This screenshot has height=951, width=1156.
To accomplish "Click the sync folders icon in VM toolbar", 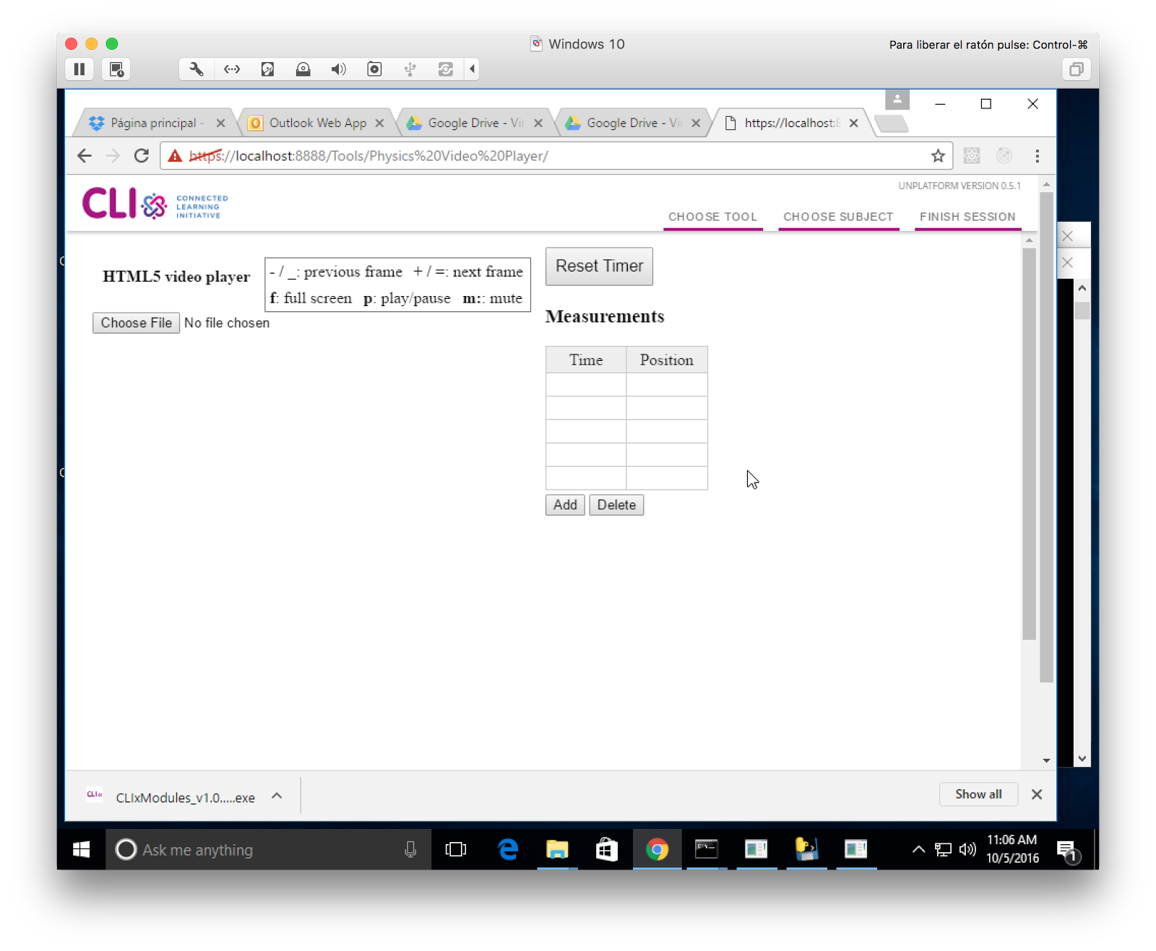I will pyautogui.click(x=446, y=69).
